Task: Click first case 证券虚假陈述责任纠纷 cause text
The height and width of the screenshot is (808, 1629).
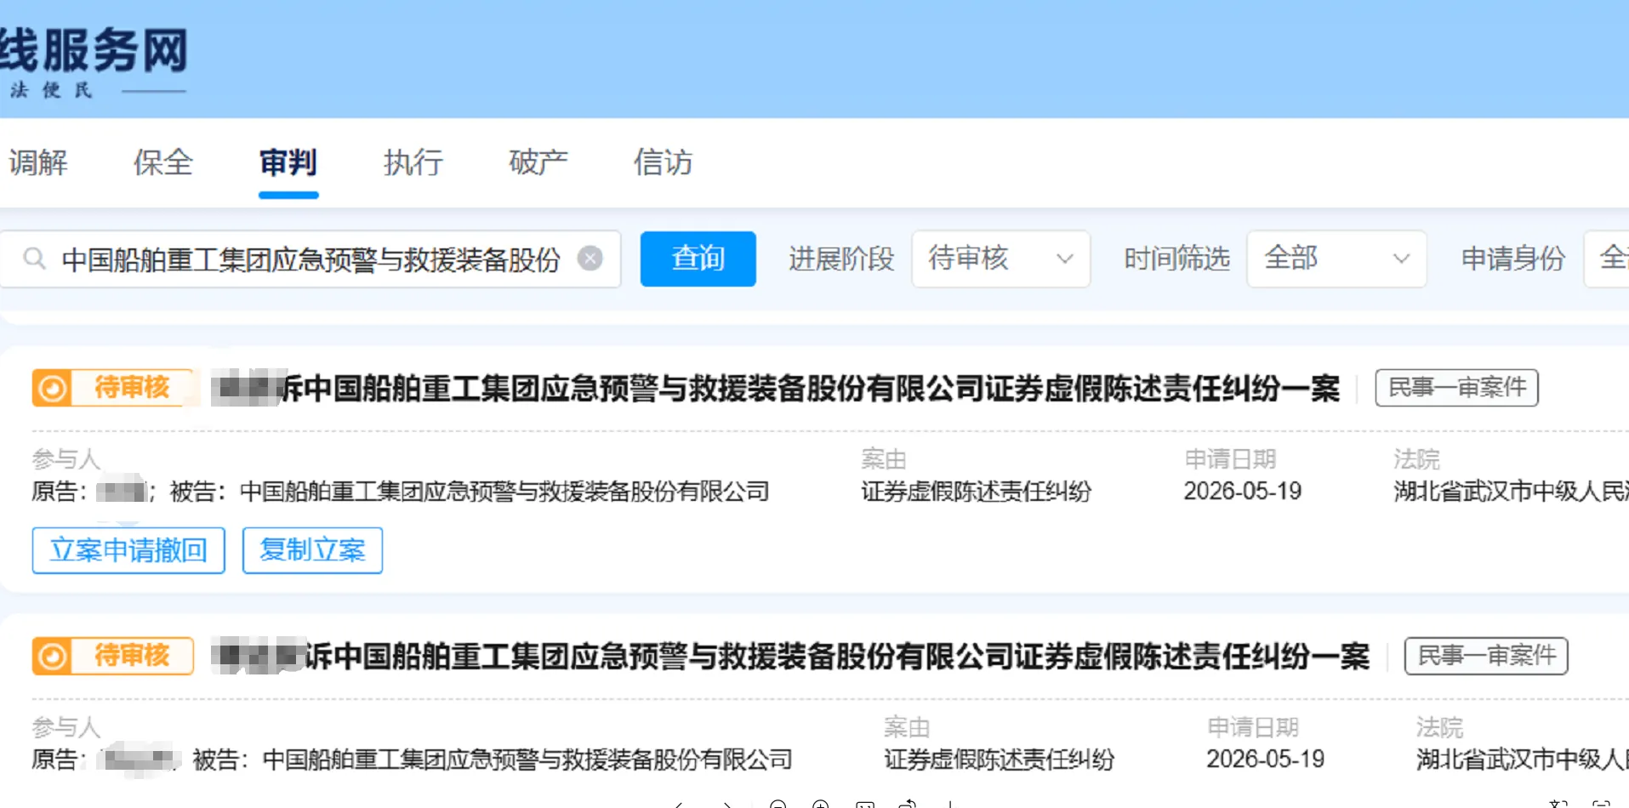Action: tap(976, 492)
